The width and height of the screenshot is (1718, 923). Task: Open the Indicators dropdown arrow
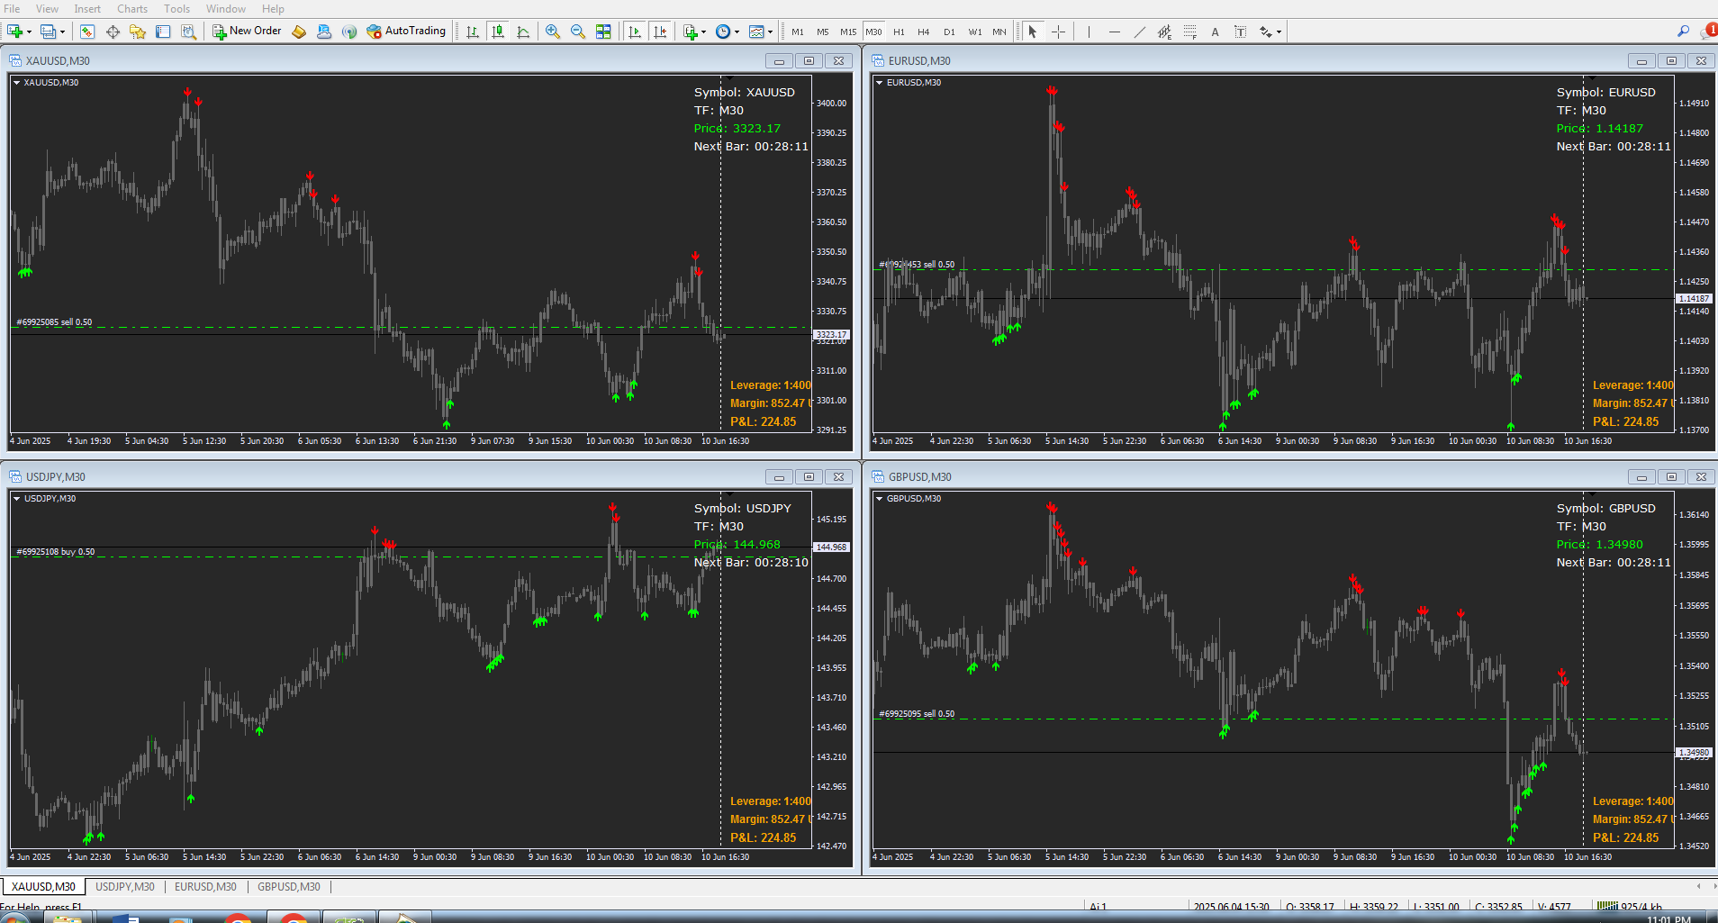coord(703,32)
